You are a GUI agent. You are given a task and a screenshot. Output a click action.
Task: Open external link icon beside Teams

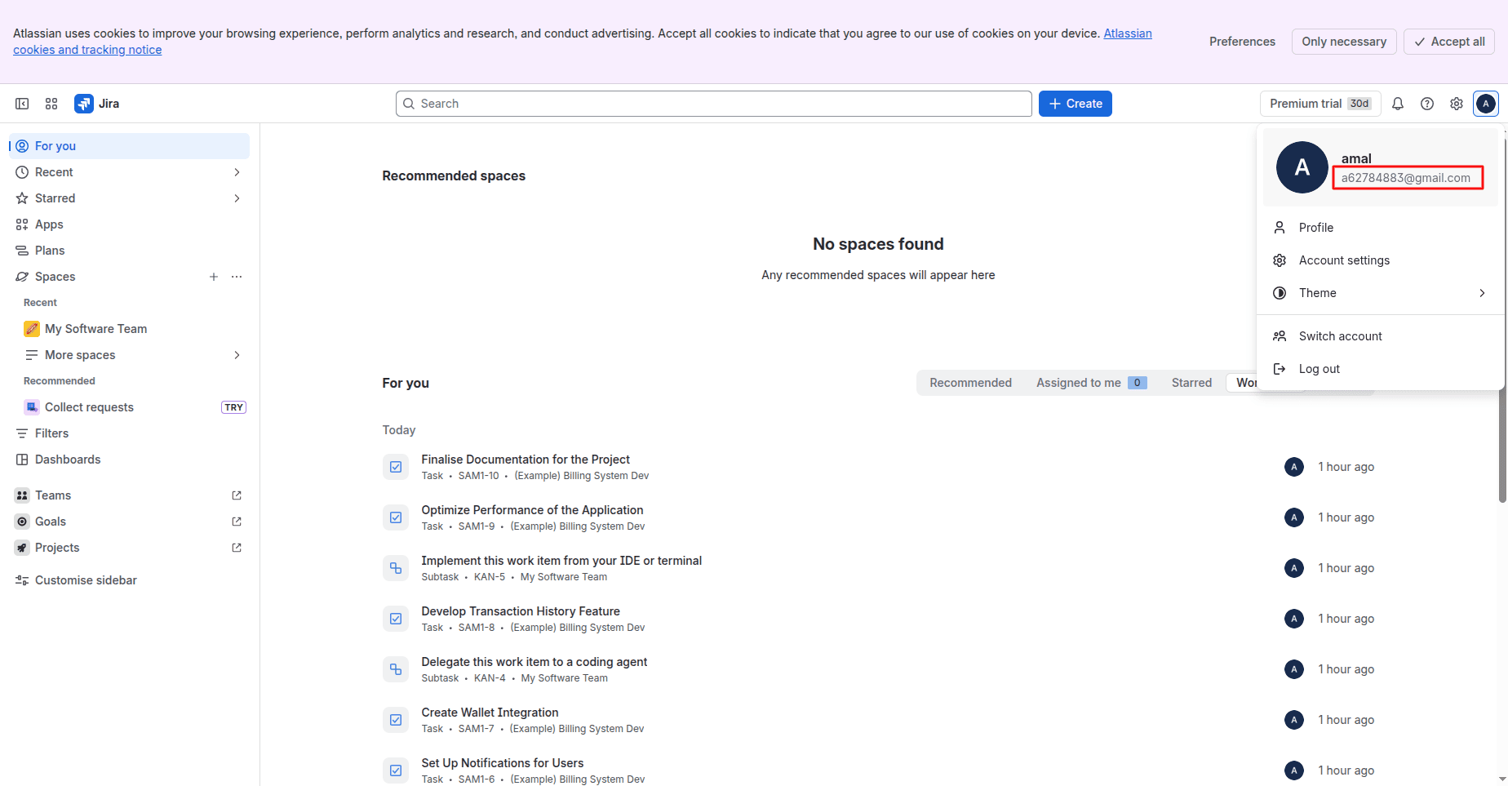[x=237, y=495]
